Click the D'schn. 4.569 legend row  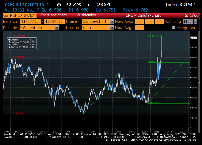point(22,45)
